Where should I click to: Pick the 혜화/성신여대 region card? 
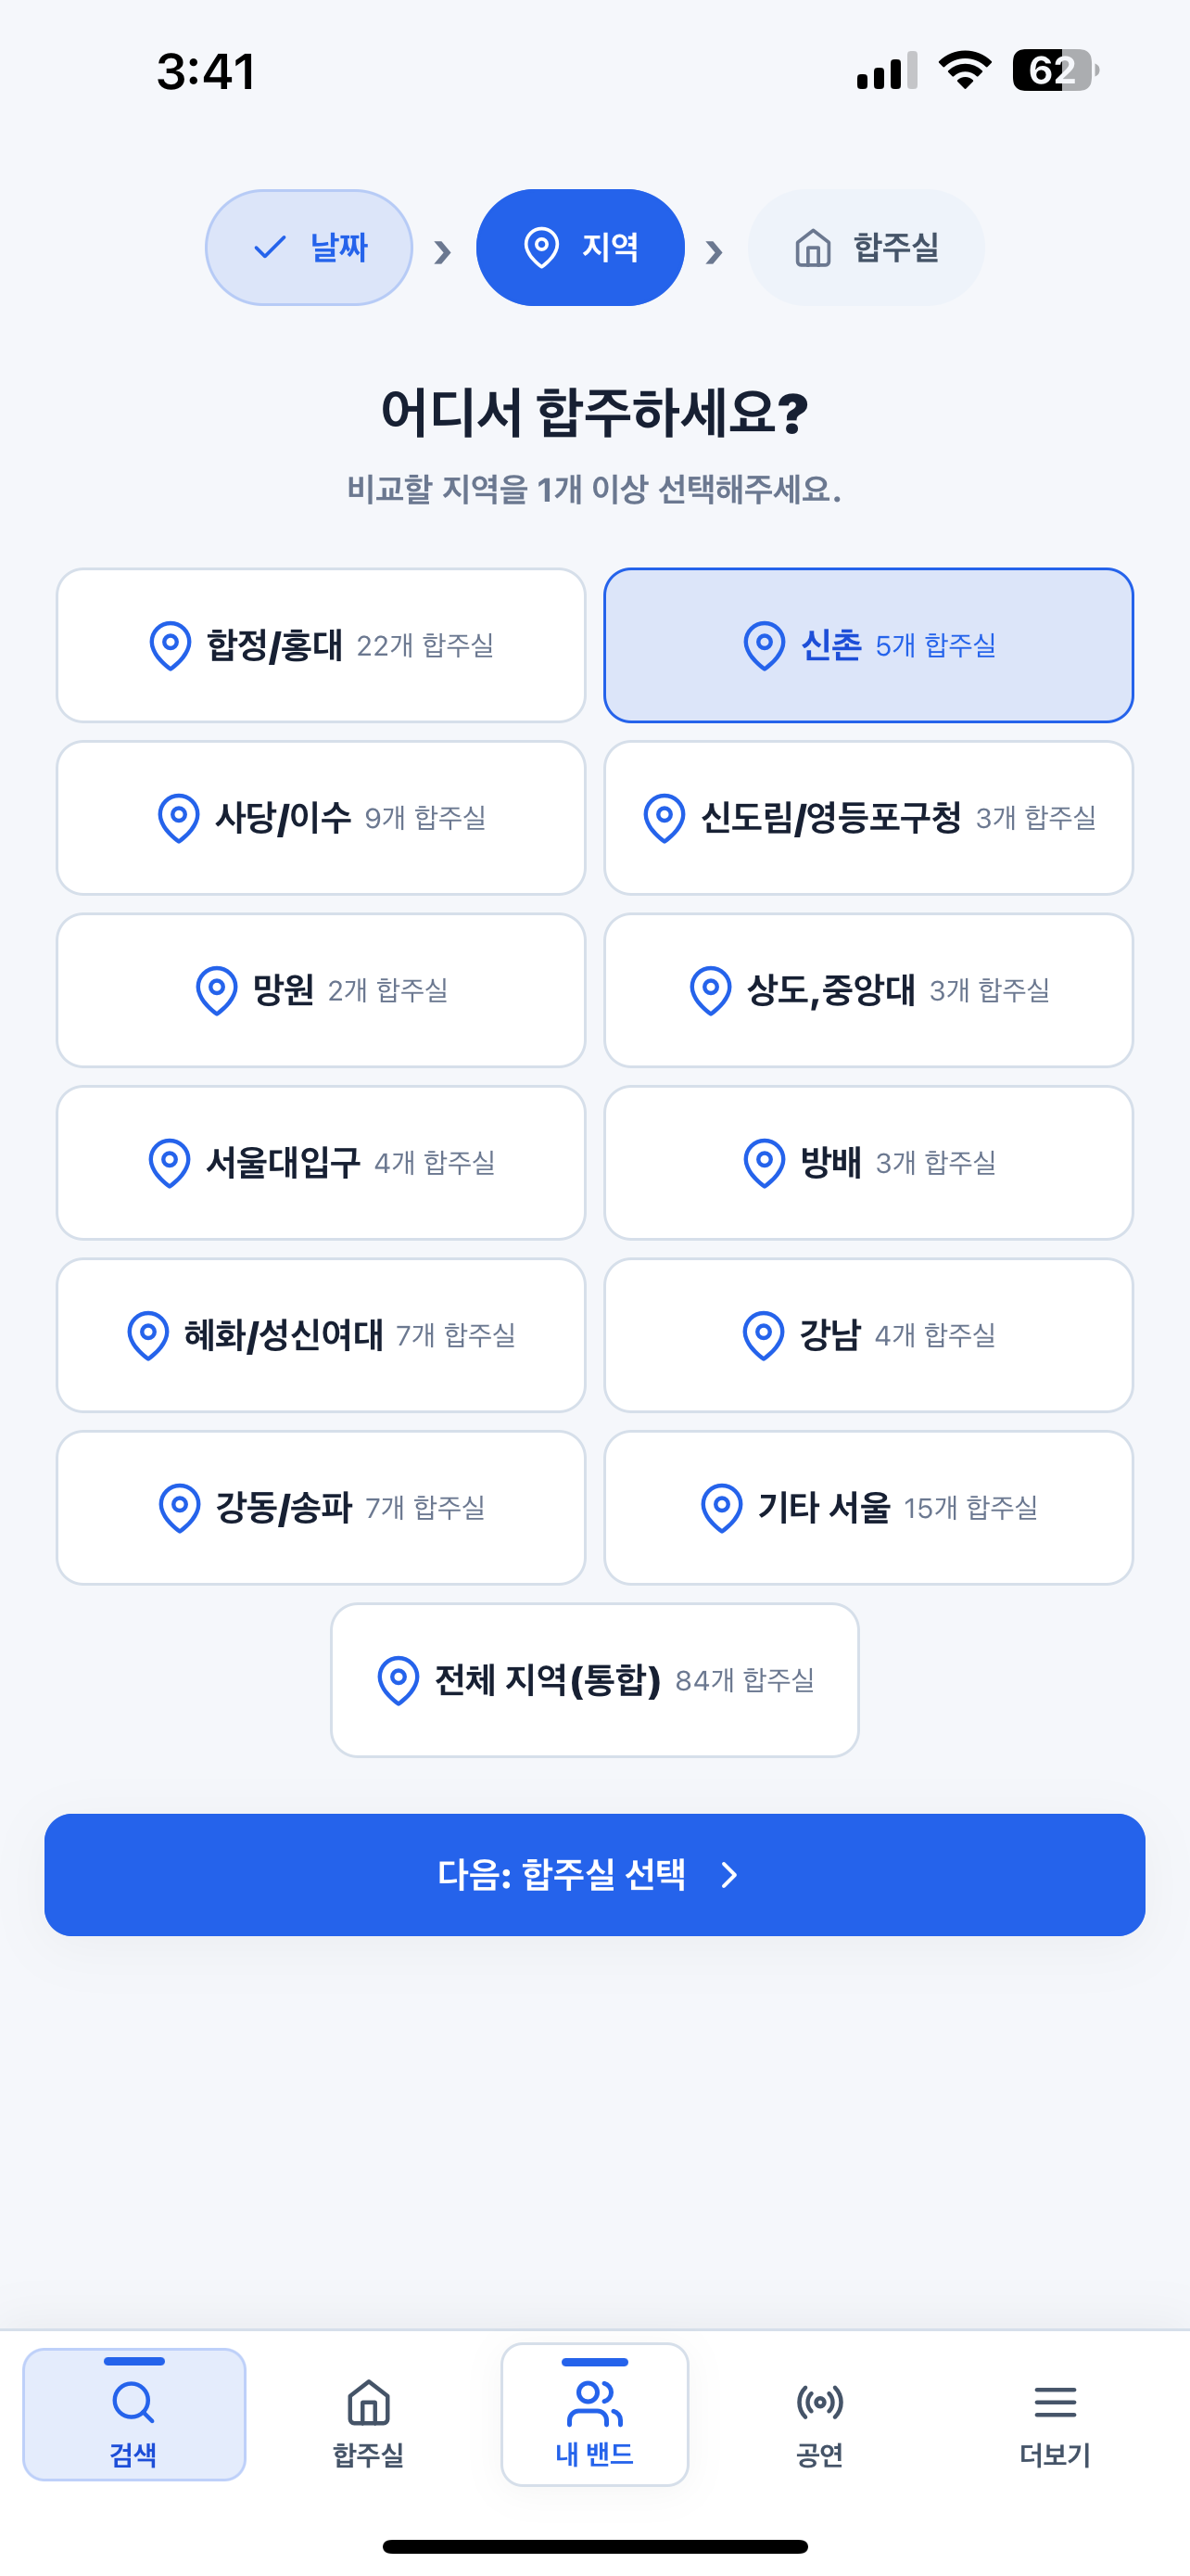tap(321, 1335)
